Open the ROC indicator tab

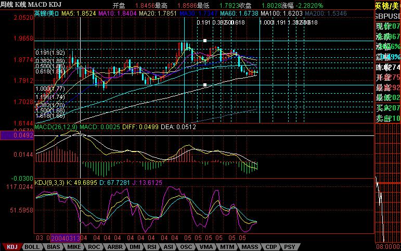pos(94,247)
